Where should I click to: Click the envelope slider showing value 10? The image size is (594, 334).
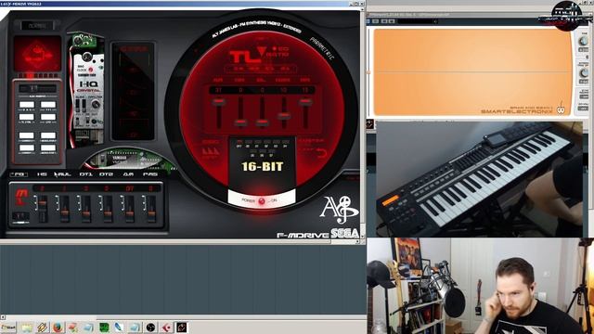click(284, 115)
